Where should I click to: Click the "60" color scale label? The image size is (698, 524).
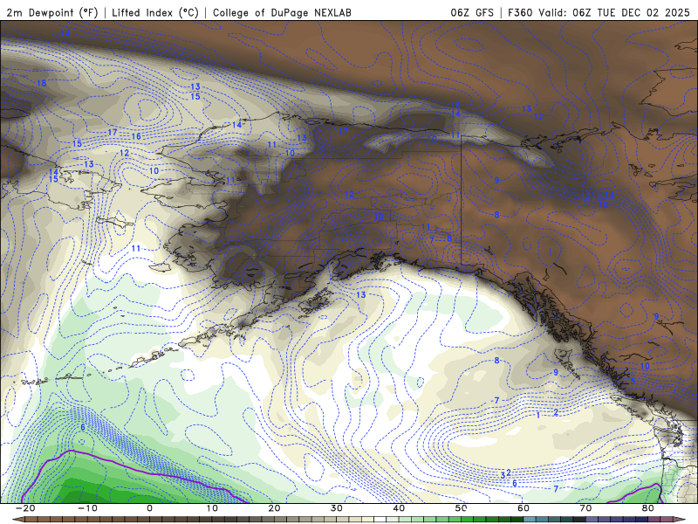(x=523, y=508)
